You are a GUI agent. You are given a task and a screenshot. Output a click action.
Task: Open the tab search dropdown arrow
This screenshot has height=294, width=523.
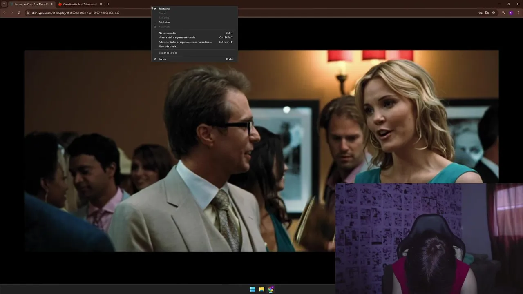(4, 4)
